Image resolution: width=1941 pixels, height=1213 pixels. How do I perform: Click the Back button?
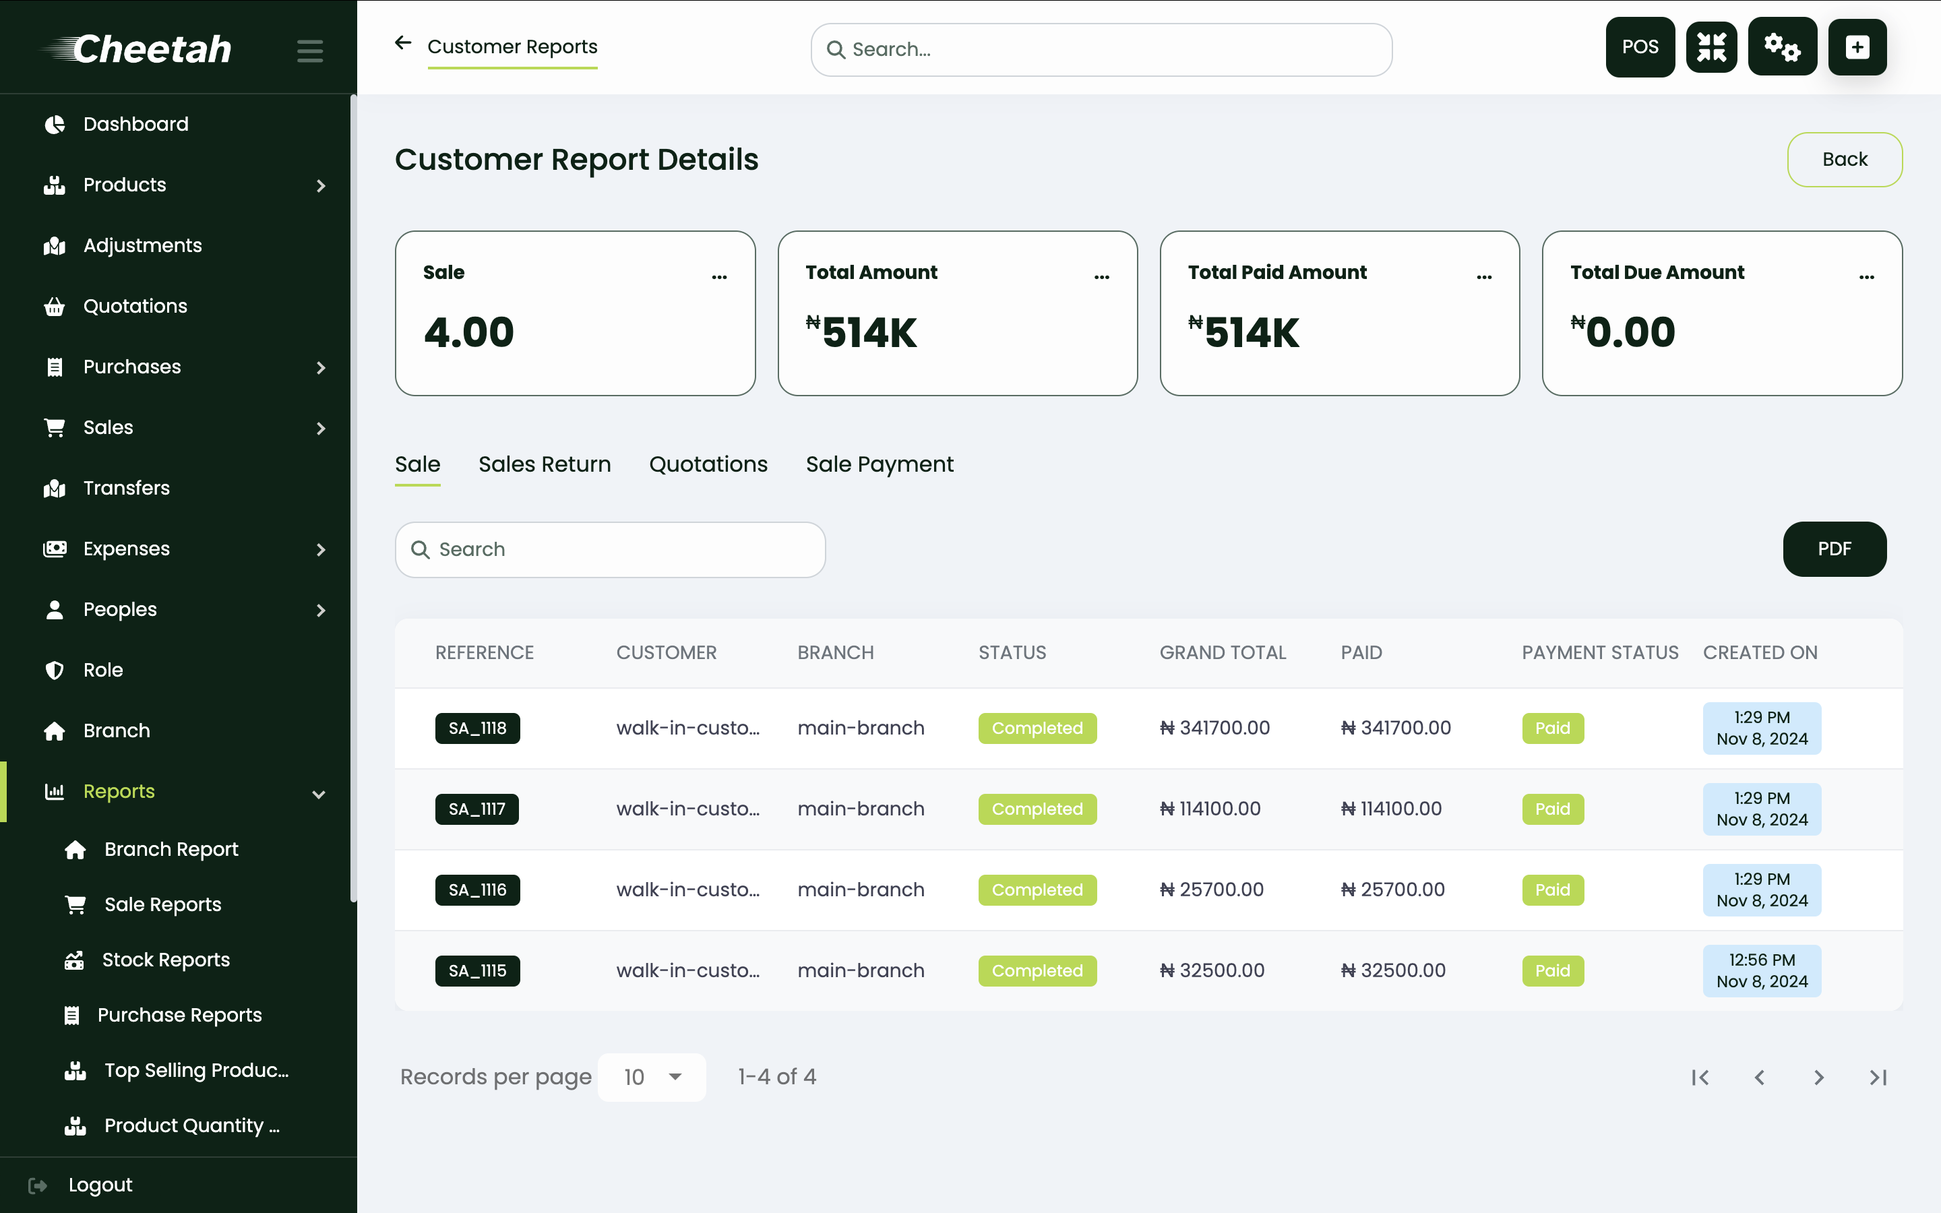(1844, 159)
